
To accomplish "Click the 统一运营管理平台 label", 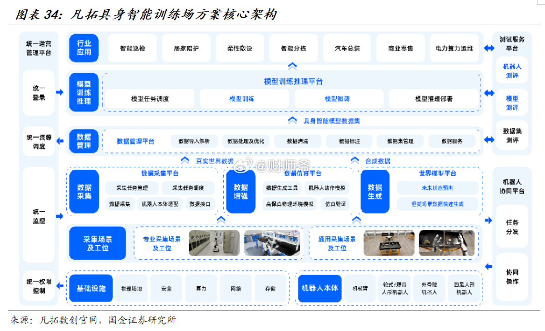I will point(39,48).
